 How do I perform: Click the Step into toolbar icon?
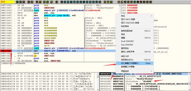[37, 2]
